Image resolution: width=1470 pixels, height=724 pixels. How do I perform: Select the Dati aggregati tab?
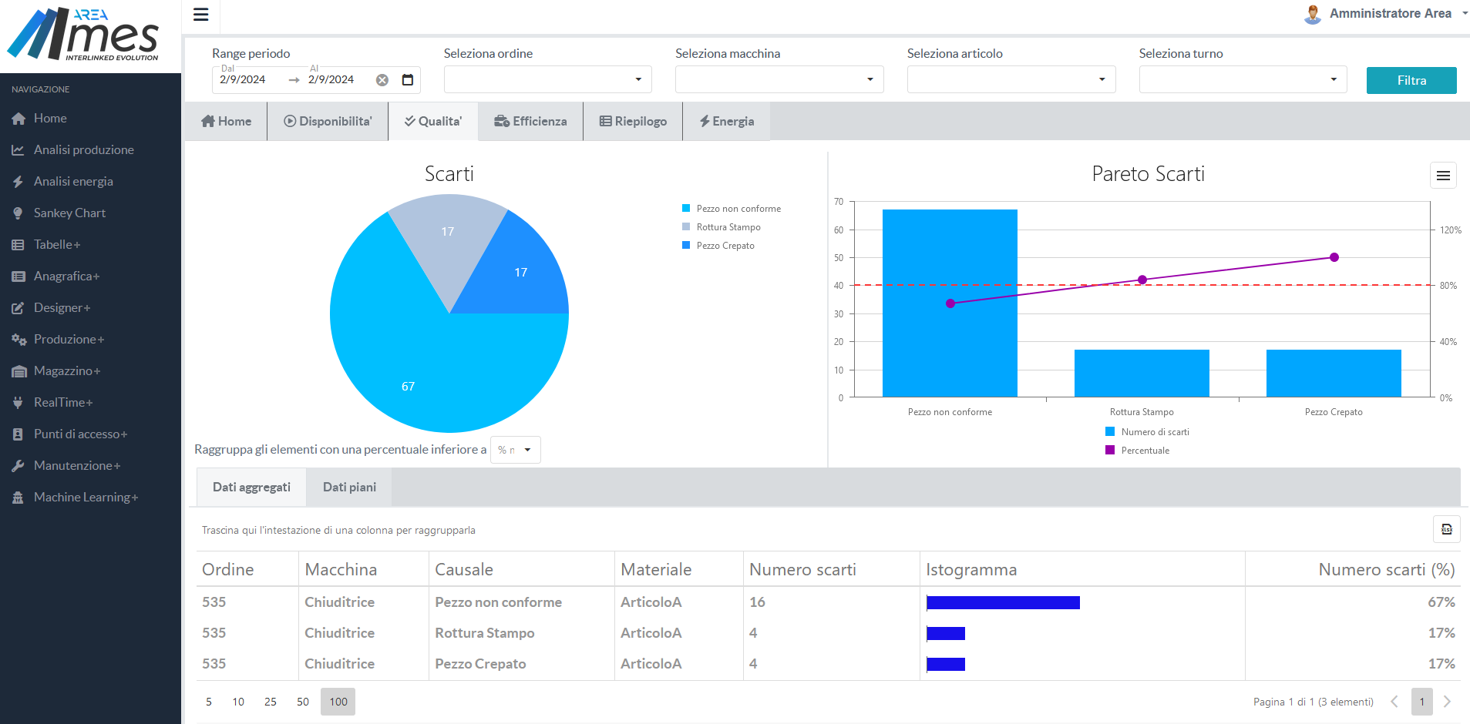(251, 488)
